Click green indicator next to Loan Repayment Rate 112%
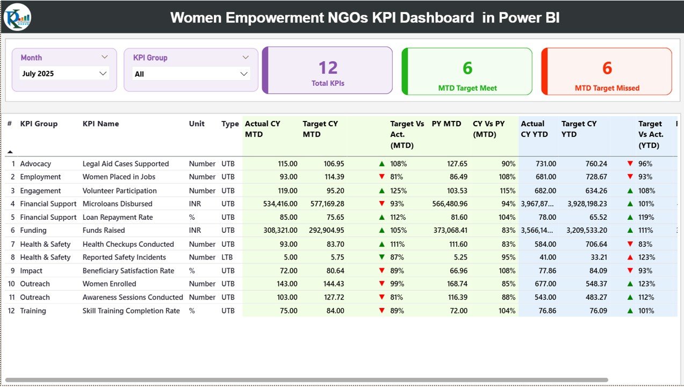The width and height of the screenshot is (684, 387). click(x=381, y=217)
